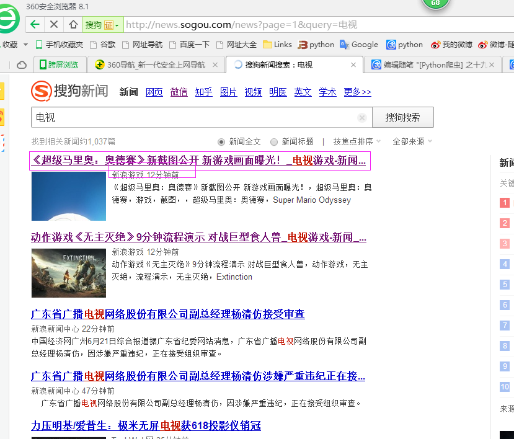Open the 按焦点排序 sort dropdown
The image size is (514, 439).
[357, 141]
